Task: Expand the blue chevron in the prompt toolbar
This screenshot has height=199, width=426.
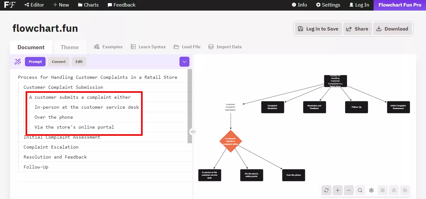Action: click(x=184, y=61)
